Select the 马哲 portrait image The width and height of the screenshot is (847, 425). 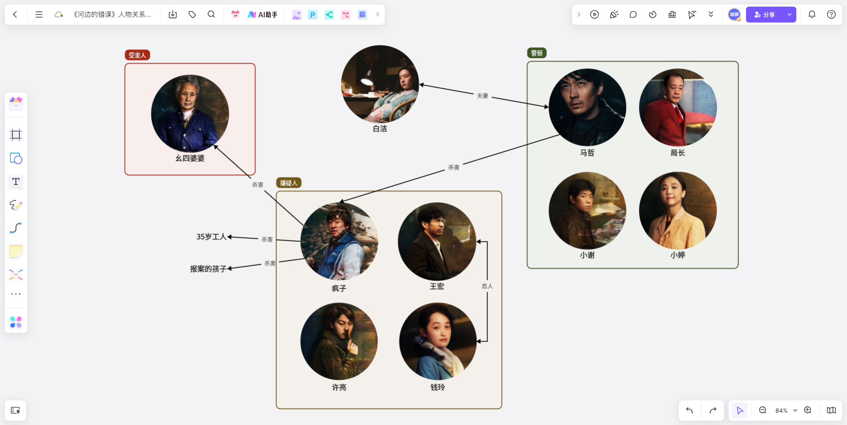click(588, 107)
